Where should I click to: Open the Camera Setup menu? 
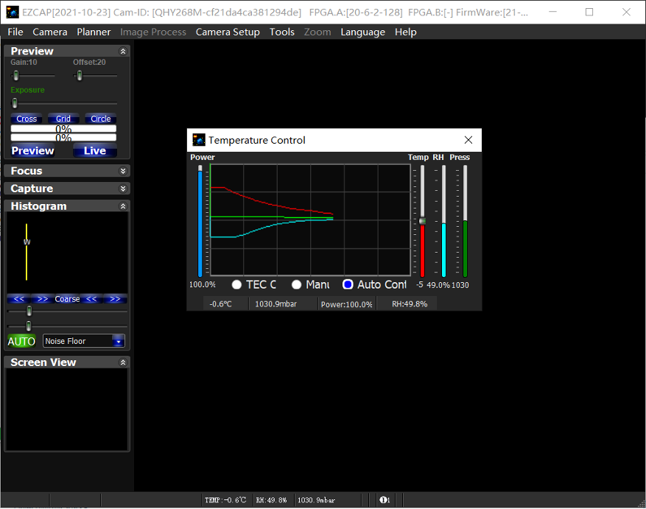point(228,32)
